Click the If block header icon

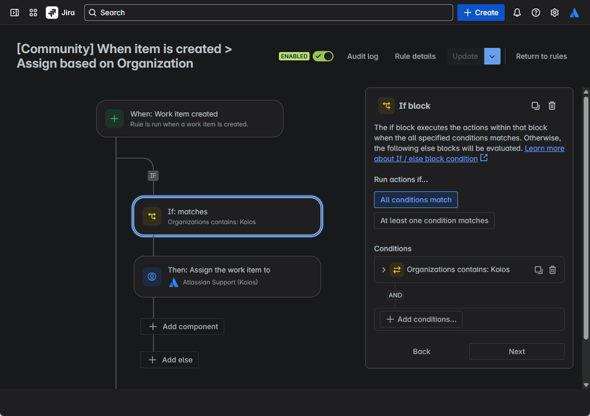pyautogui.click(x=386, y=106)
